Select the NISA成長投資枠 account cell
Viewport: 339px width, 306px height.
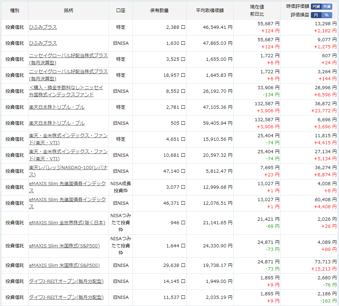(121, 187)
